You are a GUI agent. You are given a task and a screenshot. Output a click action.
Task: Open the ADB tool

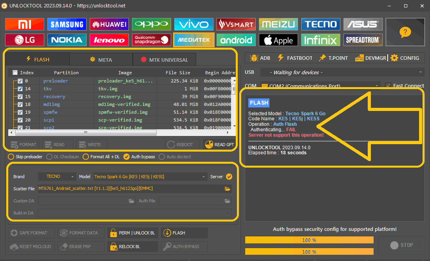click(260, 58)
